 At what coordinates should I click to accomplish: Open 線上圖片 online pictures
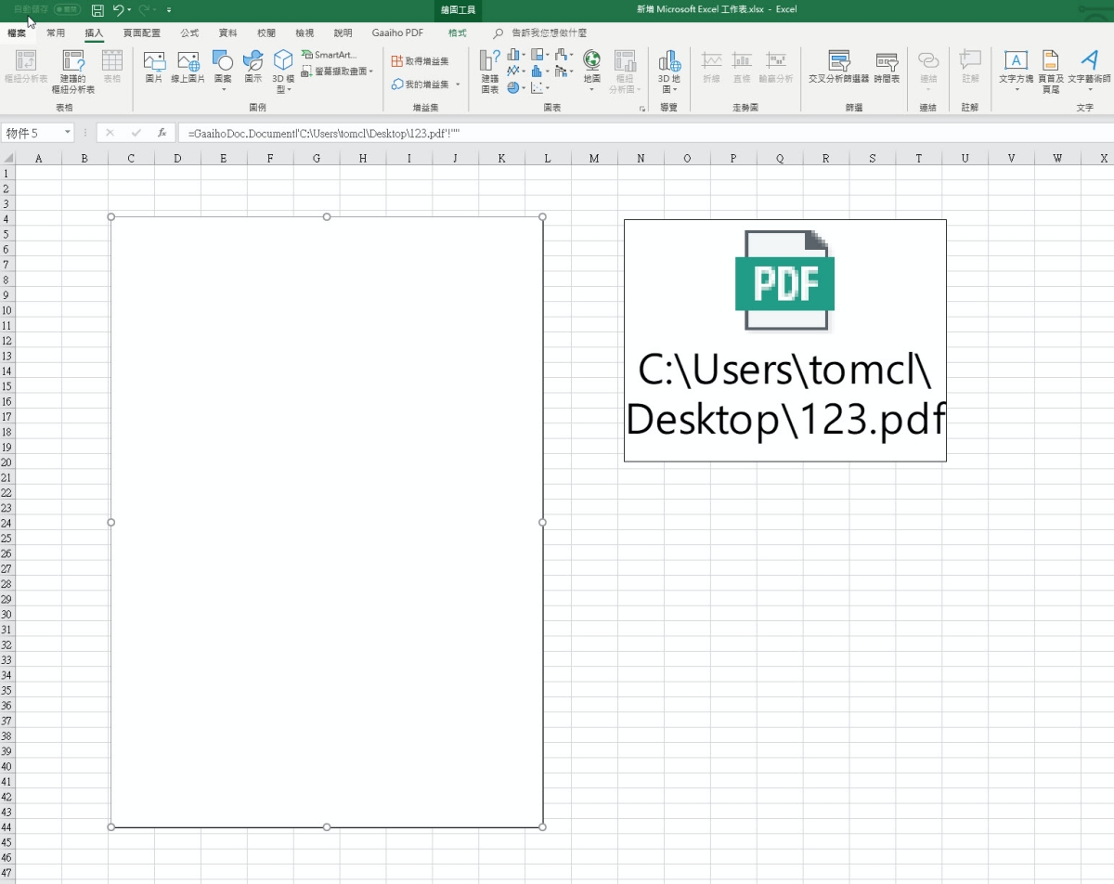pyautogui.click(x=188, y=67)
